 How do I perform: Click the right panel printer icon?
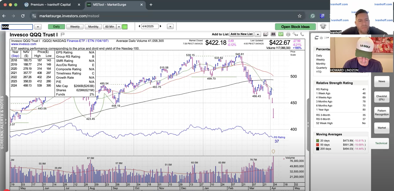coord(322,38)
